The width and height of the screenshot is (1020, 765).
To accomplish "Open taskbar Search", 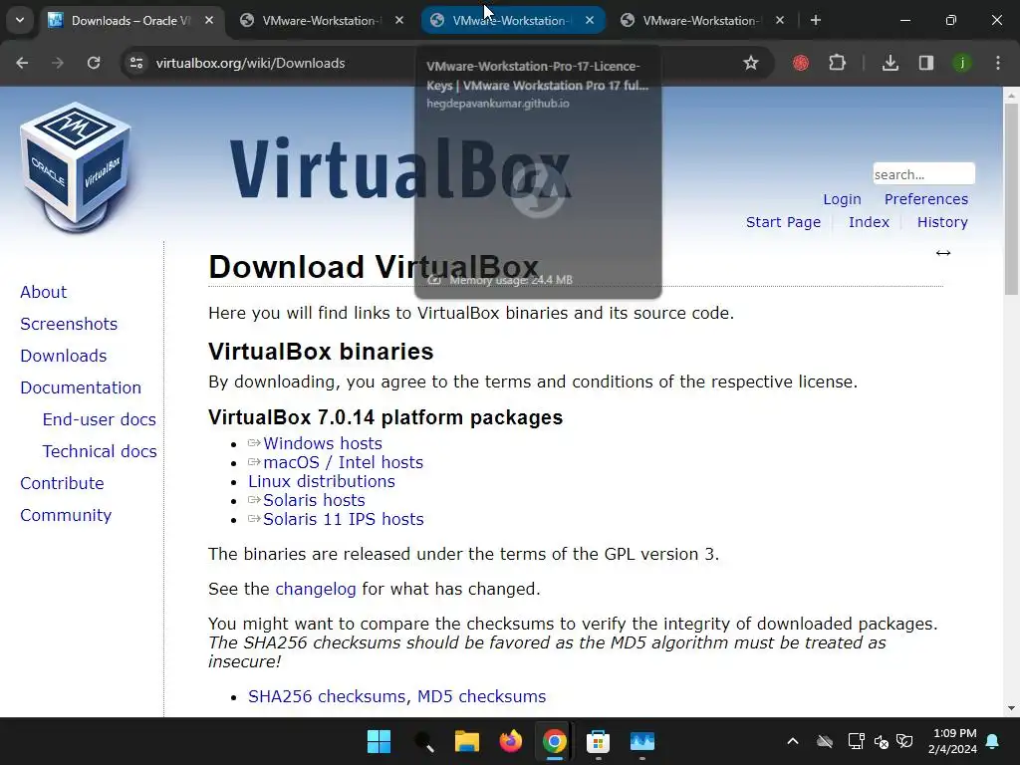I will click(x=422, y=741).
